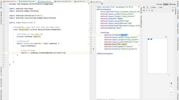Image resolution: width=179 pixels, height=100 pixels.
Task: Switch layout editor to Code view
Action: 159,4
